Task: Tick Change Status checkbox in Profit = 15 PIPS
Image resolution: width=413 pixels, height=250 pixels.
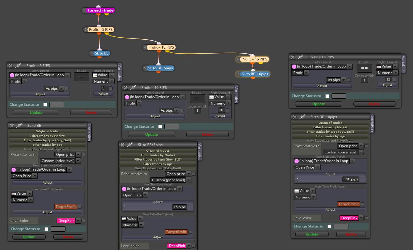Action: (x=327, y=96)
